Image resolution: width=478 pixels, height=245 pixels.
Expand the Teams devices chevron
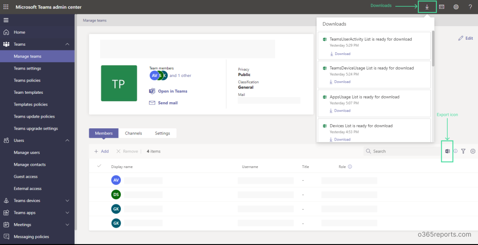[x=67, y=201]
